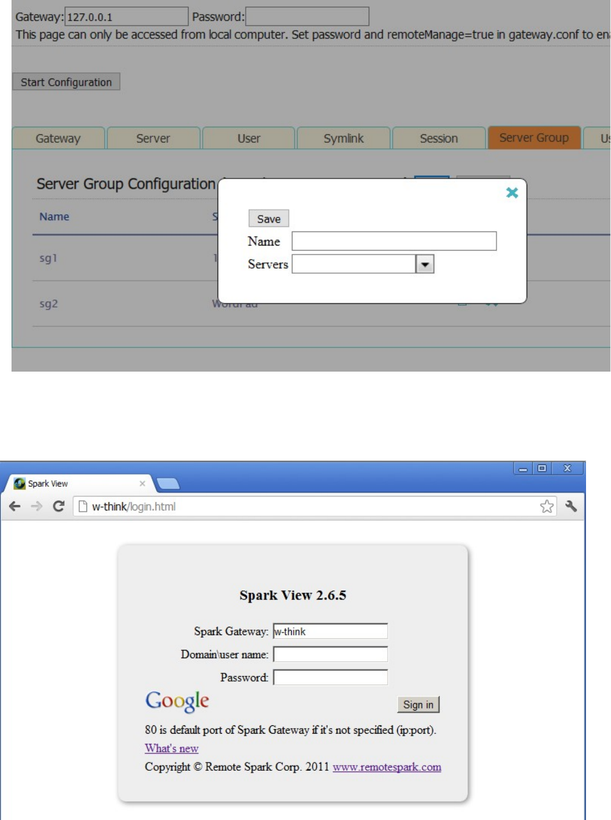
Task: Click the Spark View tab favicon
Action: [x=20, y=484]
